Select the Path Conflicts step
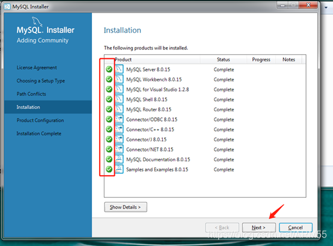The height and width of the screenshot is (246, 333). pyautogui.click(x=31, y=94)
